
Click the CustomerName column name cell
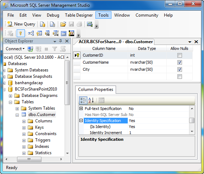point(104,62)
